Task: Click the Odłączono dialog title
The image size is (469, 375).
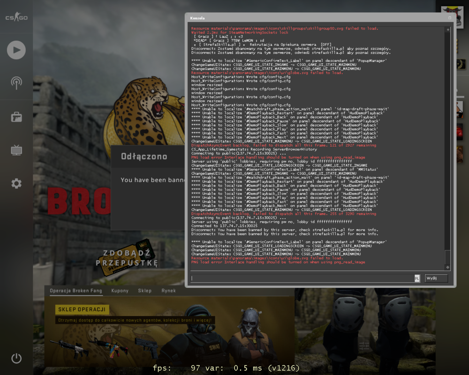Action: (x=144, y=157)
